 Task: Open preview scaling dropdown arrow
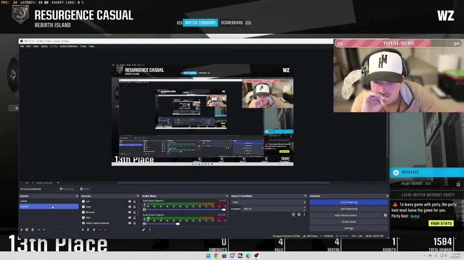pyautogui.click(x=58, y=183)
